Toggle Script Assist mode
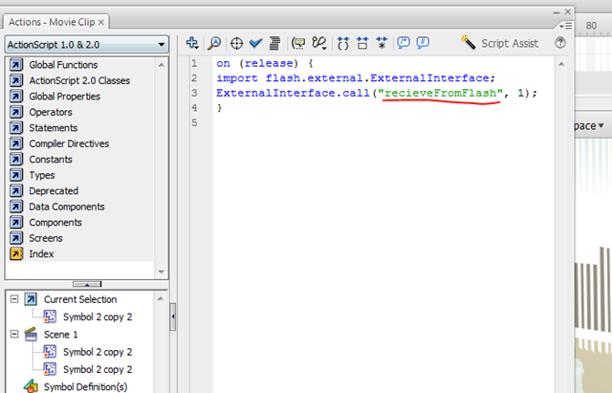Screen dimensions: 612x393 click(500, 43)
